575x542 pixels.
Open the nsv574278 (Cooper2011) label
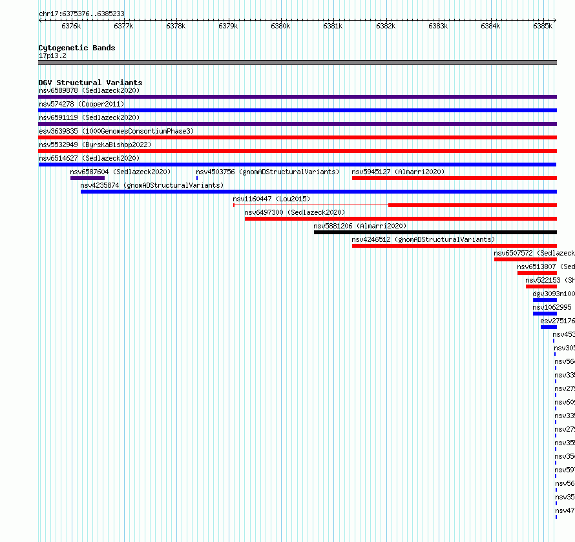(x=81, y=104)
